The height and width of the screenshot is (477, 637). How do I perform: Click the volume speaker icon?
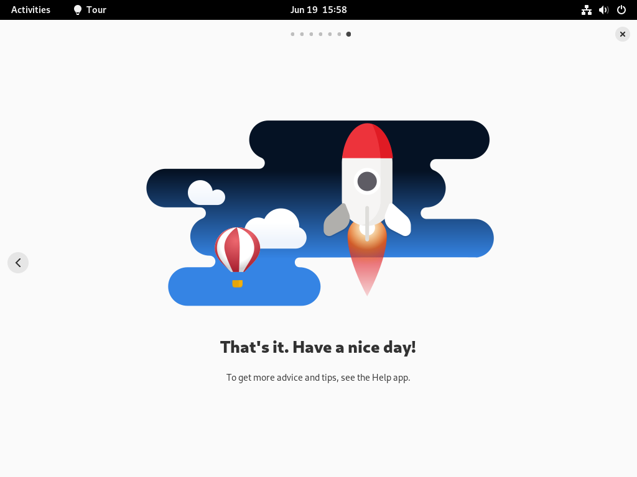point(603,10)
